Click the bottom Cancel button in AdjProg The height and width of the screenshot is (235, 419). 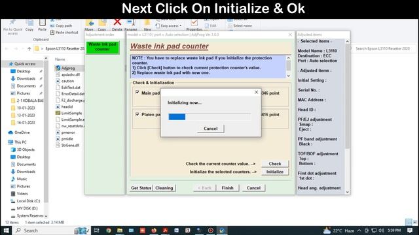click(x=253, y=188)
